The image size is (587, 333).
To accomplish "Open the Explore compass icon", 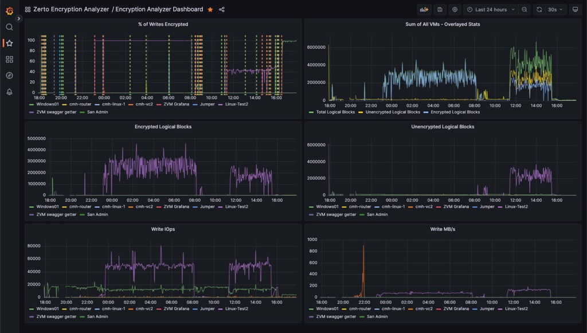I will (9, 76).
